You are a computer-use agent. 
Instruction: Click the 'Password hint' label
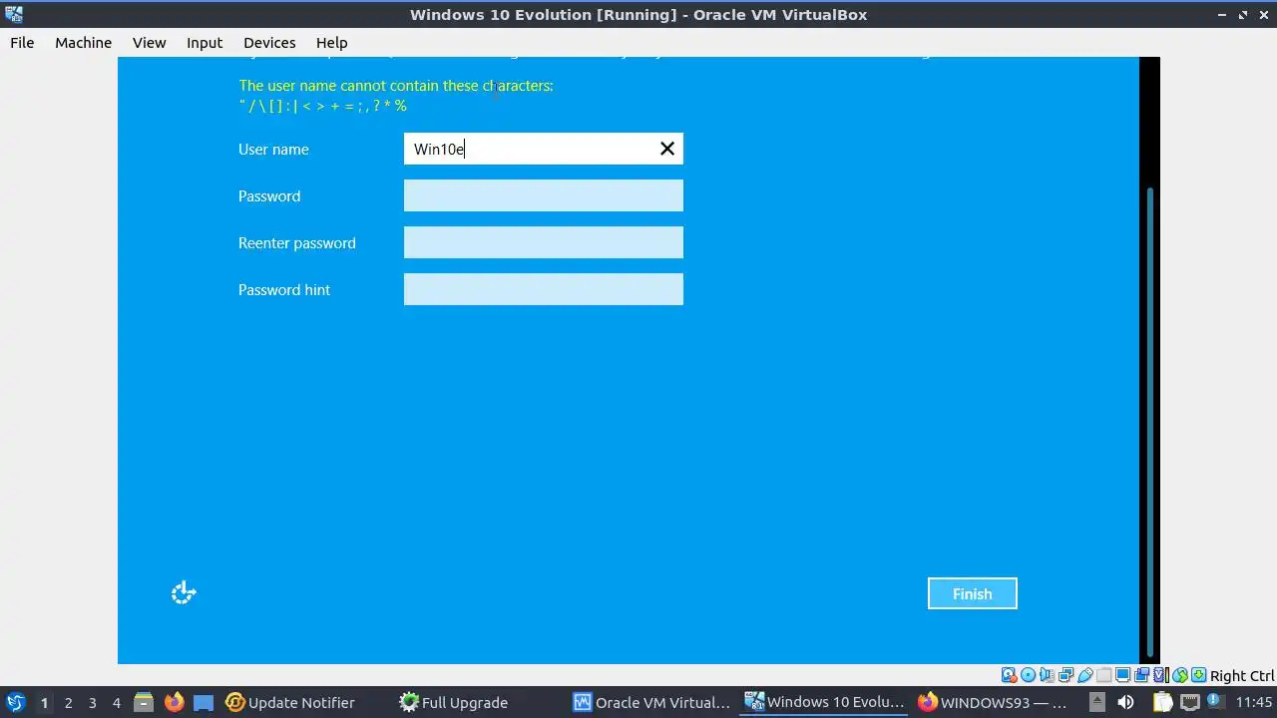[284, 290]
